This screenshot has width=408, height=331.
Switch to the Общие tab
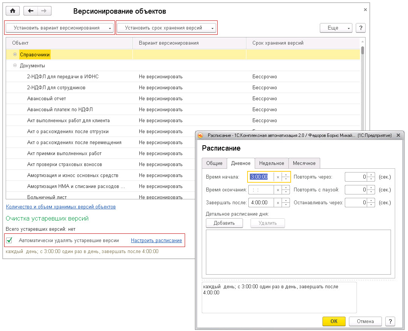(214, 163)
